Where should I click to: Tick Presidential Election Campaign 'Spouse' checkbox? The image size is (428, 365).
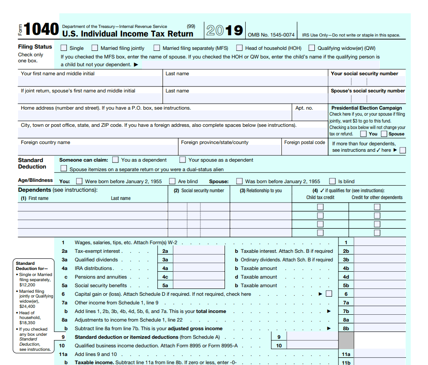(384, 134)
